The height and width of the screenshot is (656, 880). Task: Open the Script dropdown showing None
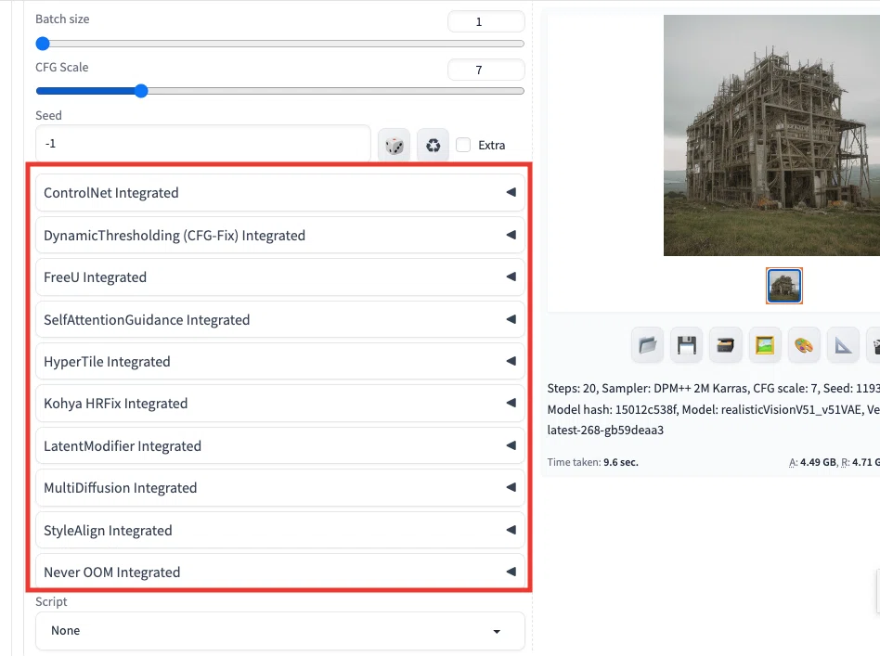point(280,631)
